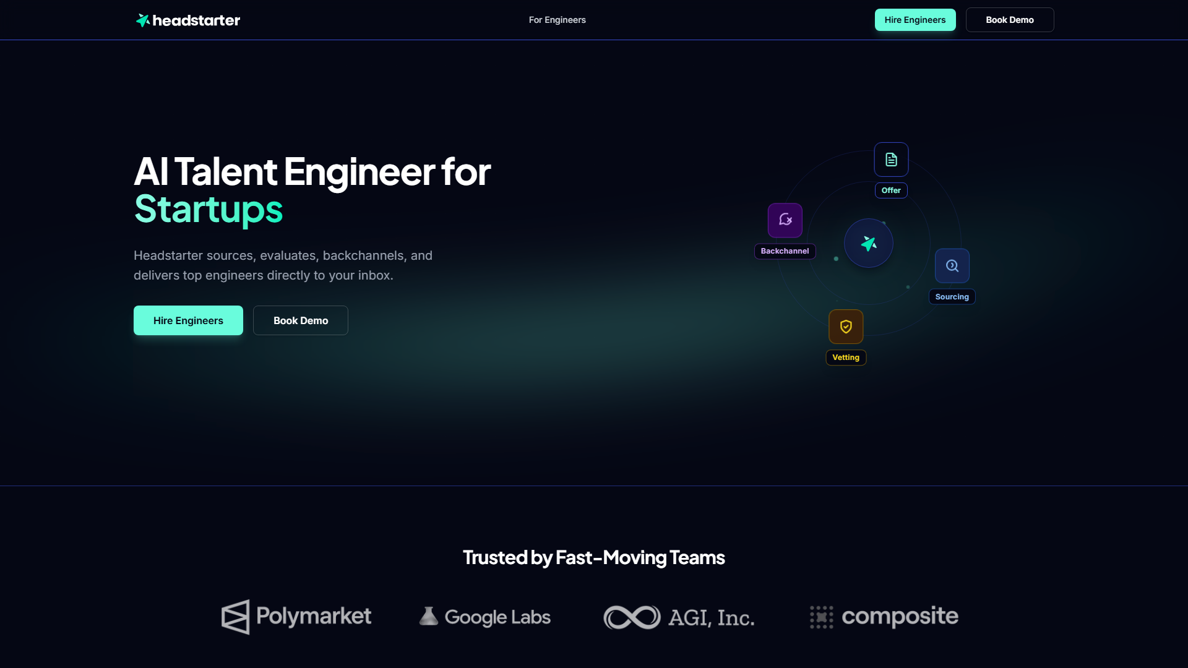Click the Backchannel chat icon

785,220
